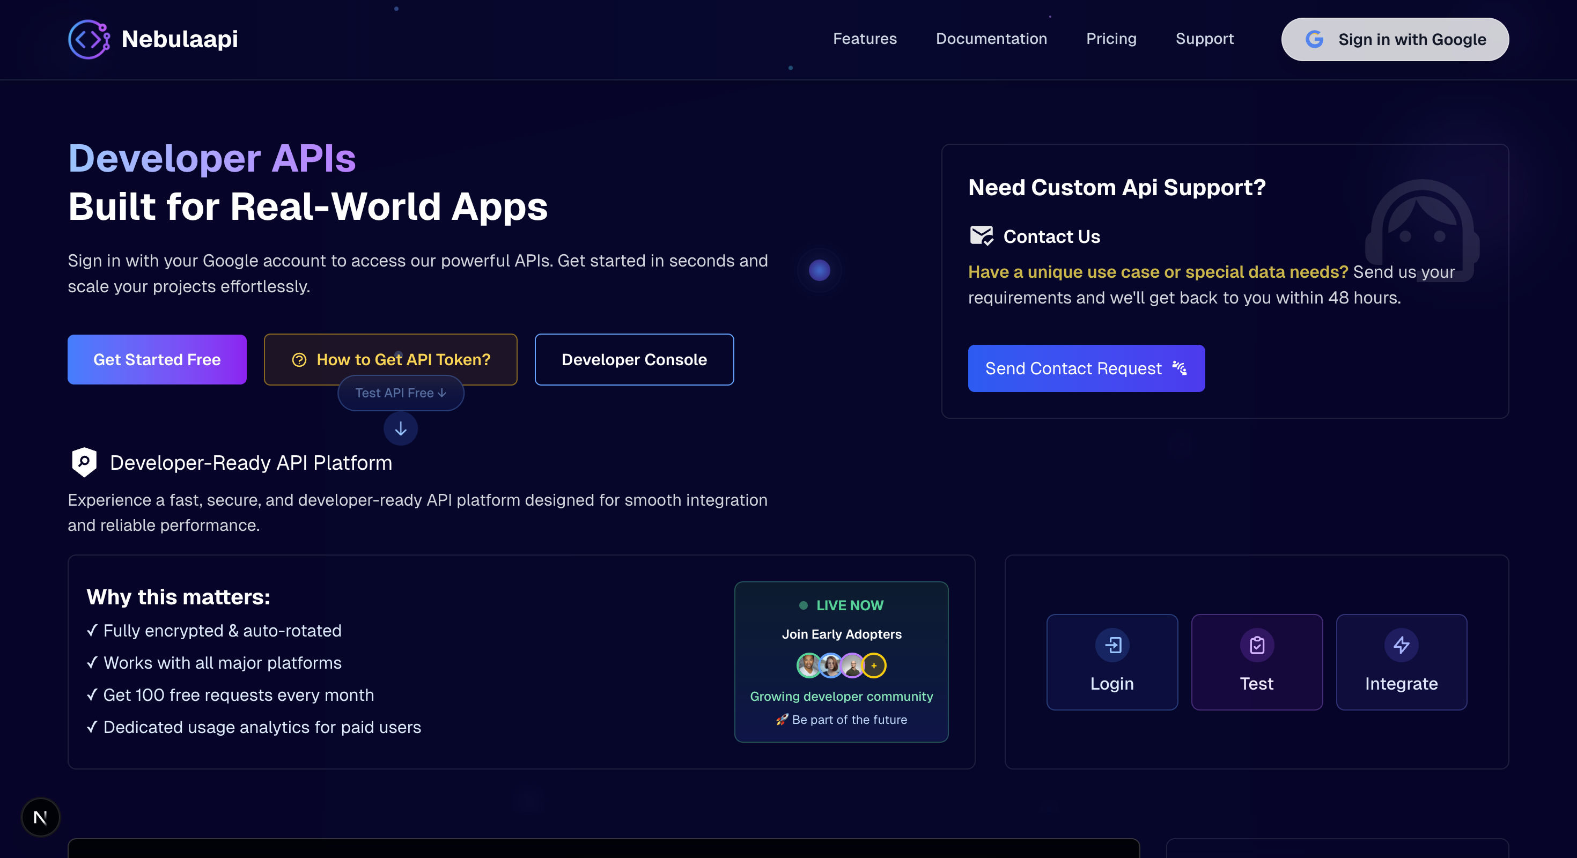Click the round down-arrow scroll button

coord(400,429)
